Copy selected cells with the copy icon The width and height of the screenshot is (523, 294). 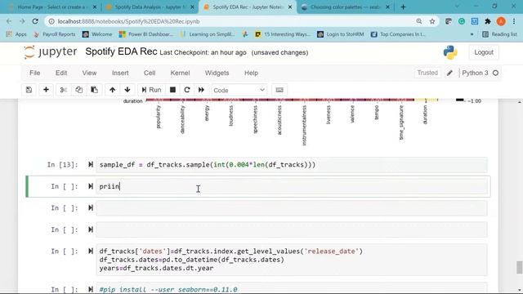click(79, 90)
